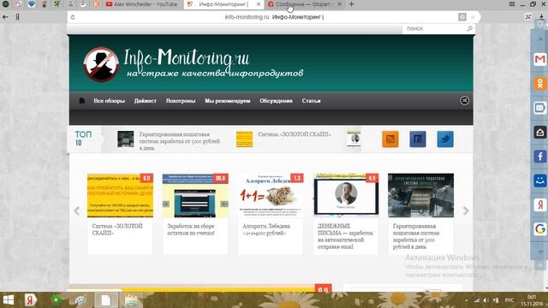The height and width of the screenshot is (308, 548).
Task: Click the downloads arrow icon in the browser toolbar
Action: coord(541,17)
